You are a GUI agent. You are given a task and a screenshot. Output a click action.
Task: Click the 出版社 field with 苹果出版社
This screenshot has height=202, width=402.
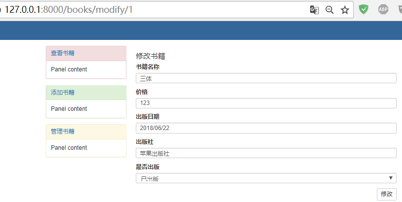click(x=266, y=153)
